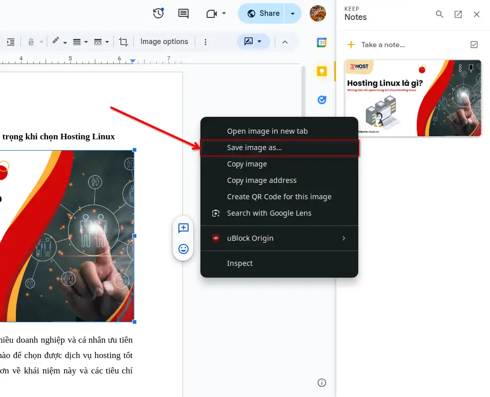
Task: Select Save image as...
Action: click(x=279, y=148)
